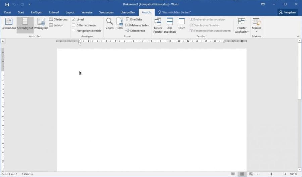The width and height of the screenshot is (302, 177).
Task: Click Fensterposition zurücksetzen
Action: 210,31
